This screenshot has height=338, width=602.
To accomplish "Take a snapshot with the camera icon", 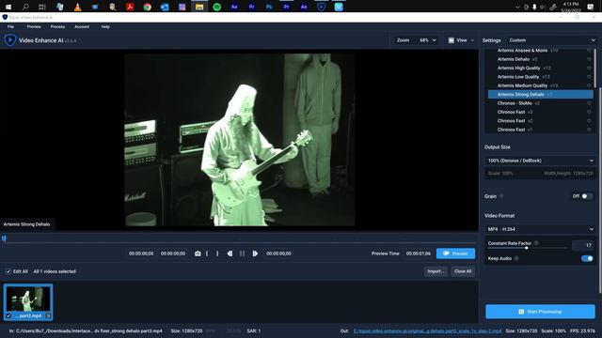I will [x=198, y=253].
